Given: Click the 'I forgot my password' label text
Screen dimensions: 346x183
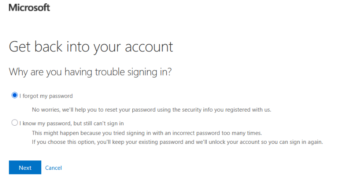Looking at the screenshot, I should pos(45,96).
